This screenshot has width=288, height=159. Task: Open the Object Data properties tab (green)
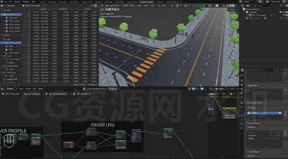click(242, 123)
